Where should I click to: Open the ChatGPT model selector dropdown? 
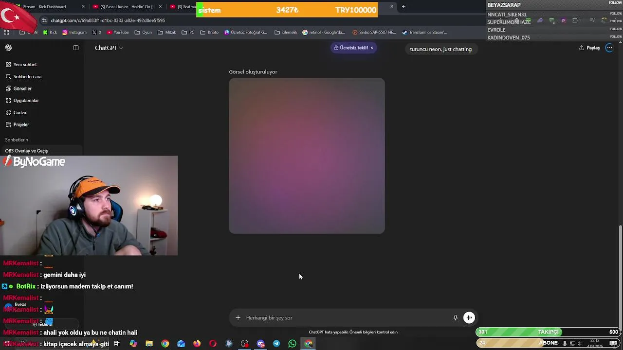click(x=109, y=48)
